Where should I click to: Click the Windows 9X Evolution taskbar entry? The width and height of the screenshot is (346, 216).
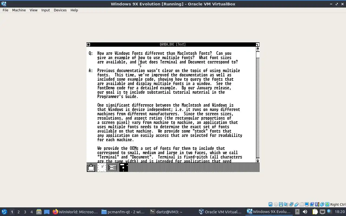coord(269,212)
